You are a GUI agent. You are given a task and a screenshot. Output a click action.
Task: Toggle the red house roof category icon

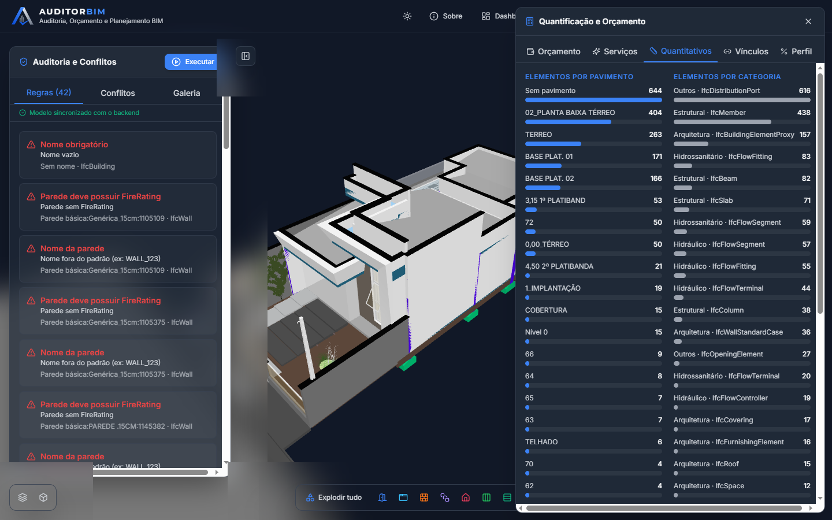click(x=466, y=497)
